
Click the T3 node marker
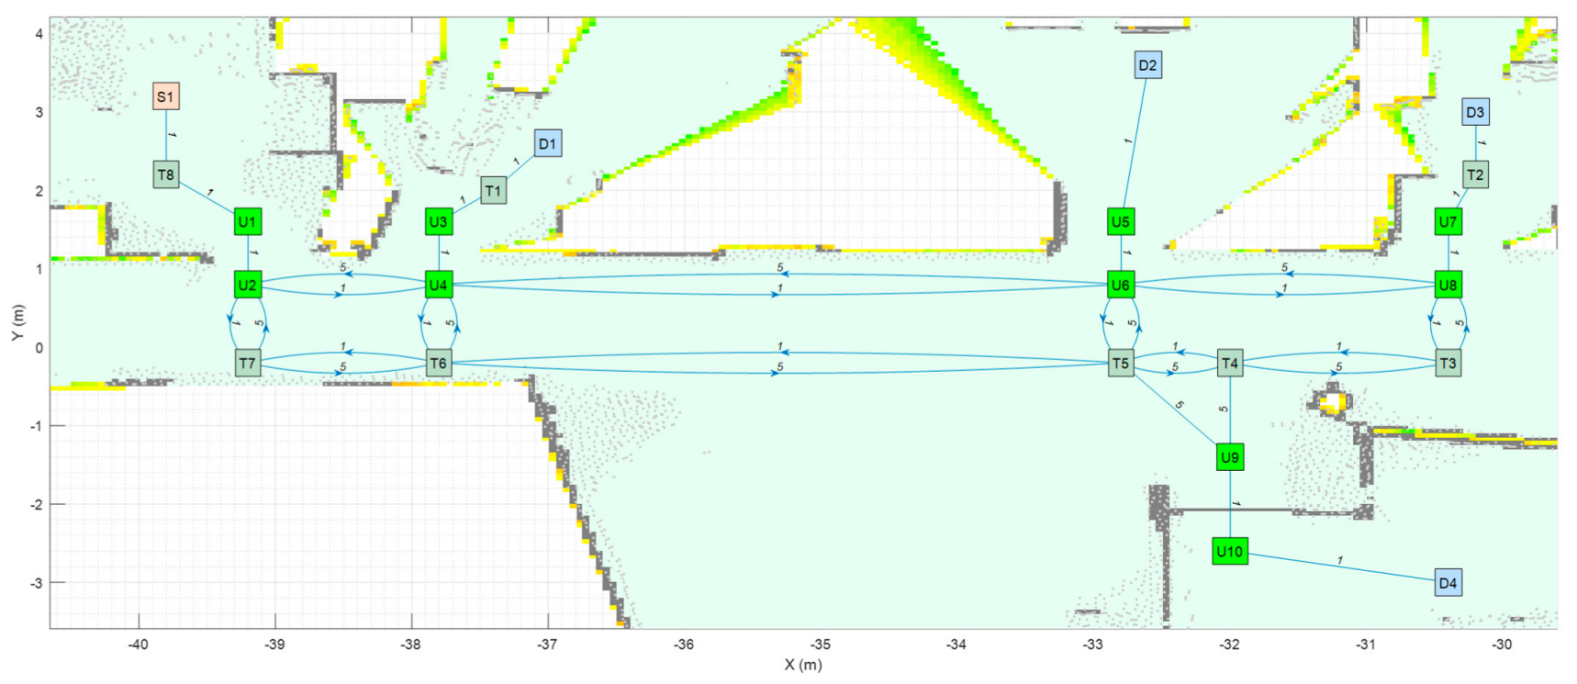point(1448,363)
